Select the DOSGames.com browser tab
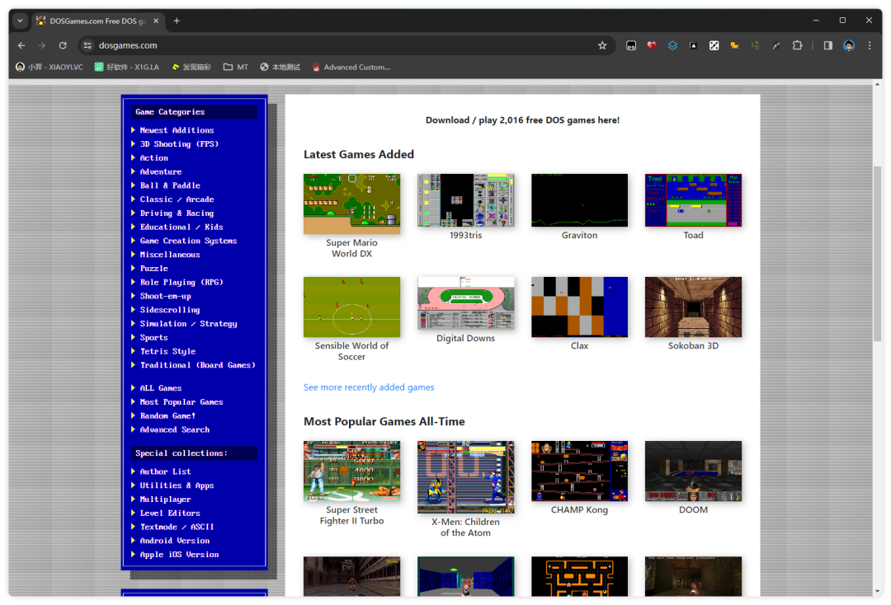891x605 pixels. point(97,21)
